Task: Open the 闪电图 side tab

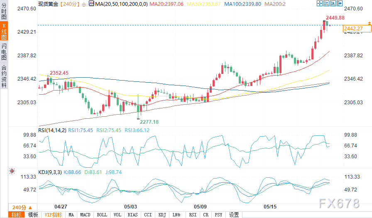Action: coord(4,51)
